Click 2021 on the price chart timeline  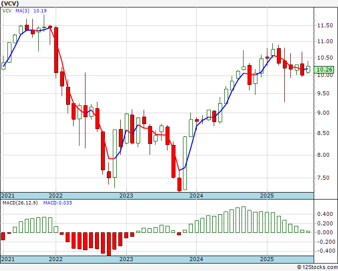click(8, 196)
